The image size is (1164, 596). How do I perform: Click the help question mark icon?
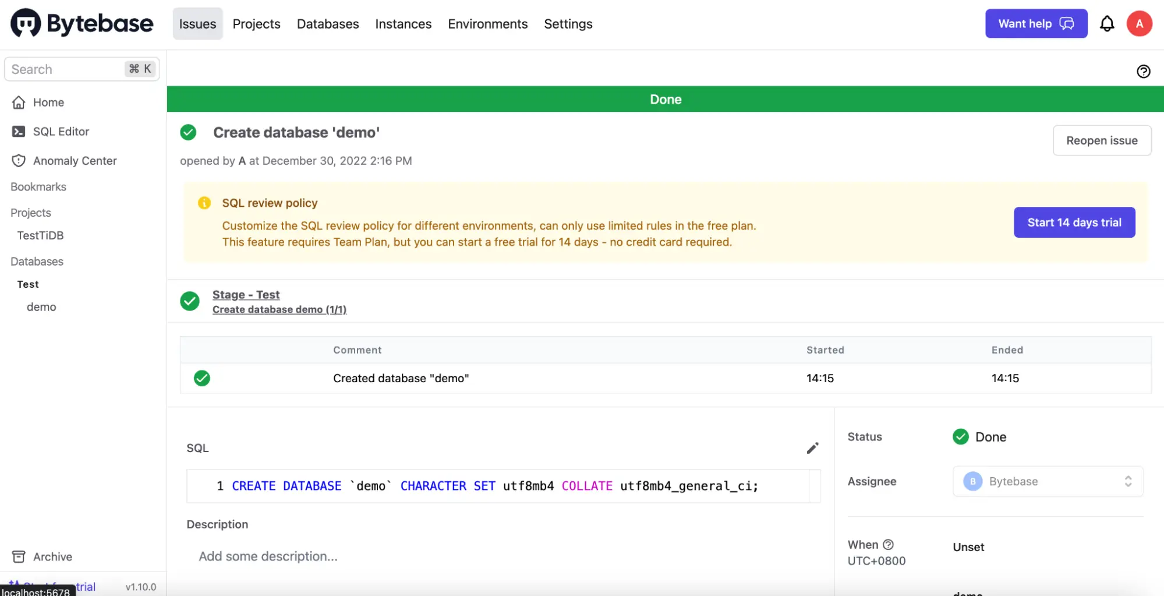1144,71
